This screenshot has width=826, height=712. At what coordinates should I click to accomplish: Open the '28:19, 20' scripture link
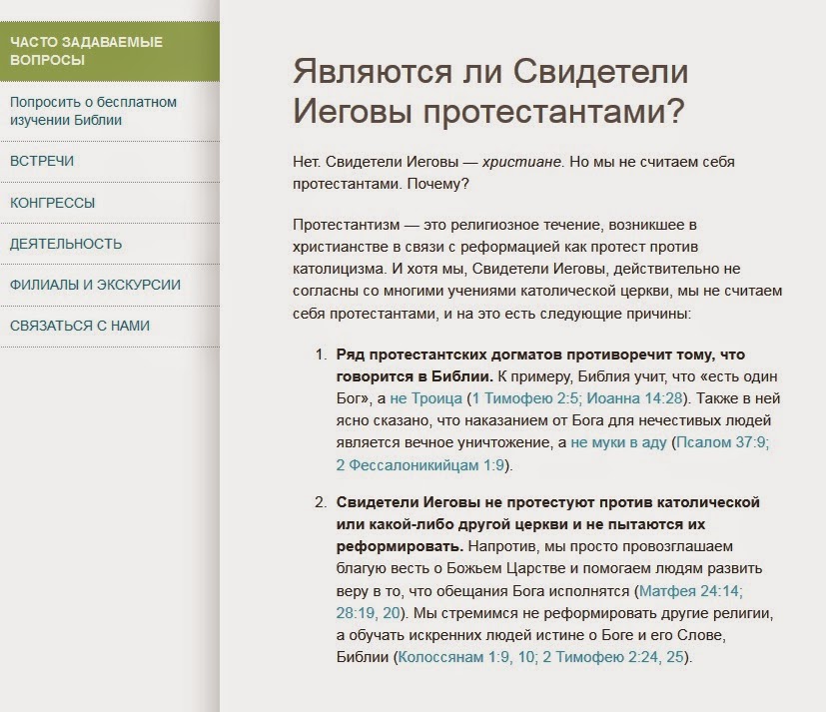(368, 613)
